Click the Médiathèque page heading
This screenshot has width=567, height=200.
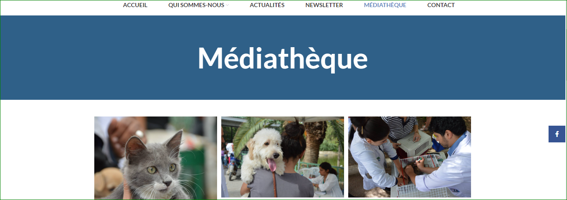click(x=282, y=58)
